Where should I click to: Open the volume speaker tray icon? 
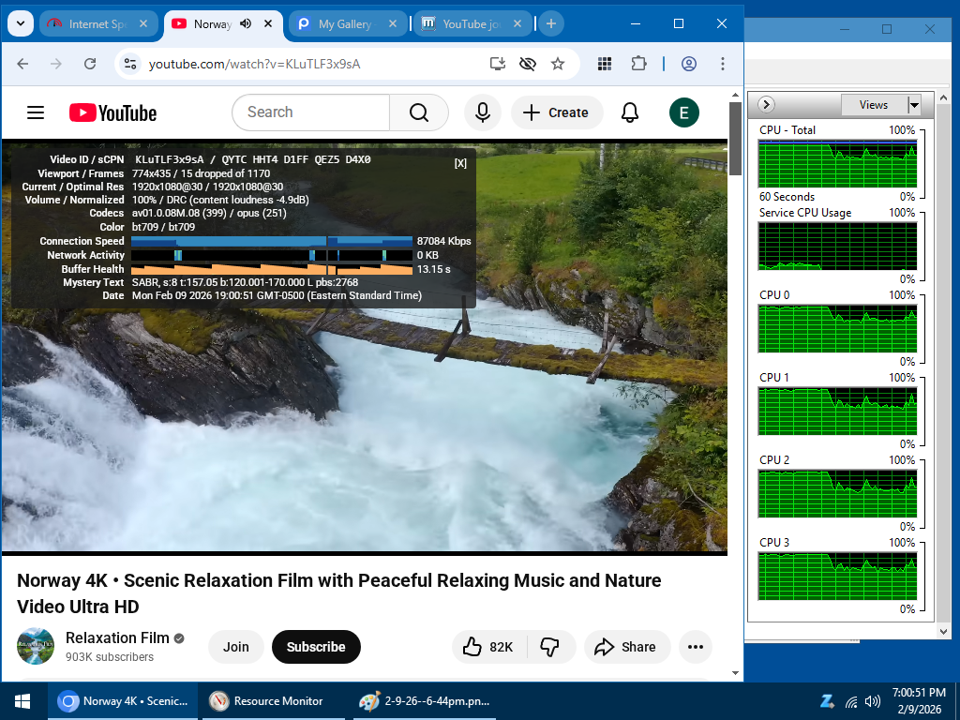873,701
